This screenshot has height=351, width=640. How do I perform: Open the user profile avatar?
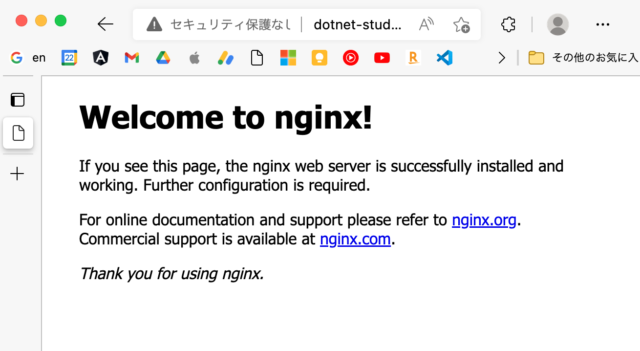[x=557, y=24]
